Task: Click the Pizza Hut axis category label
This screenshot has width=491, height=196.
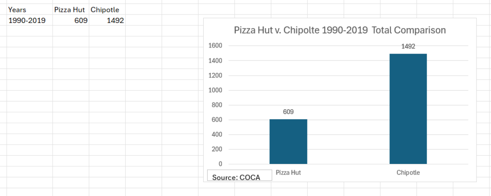Action: click(289, 172)
